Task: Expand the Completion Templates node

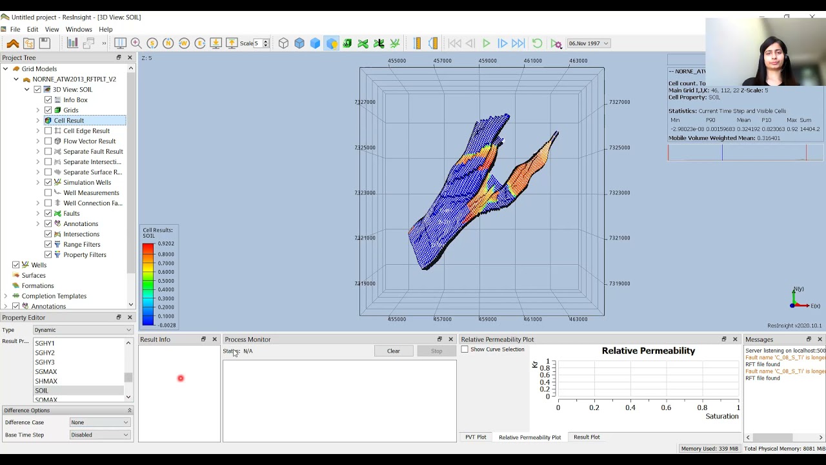Action: tap(6, 296)
